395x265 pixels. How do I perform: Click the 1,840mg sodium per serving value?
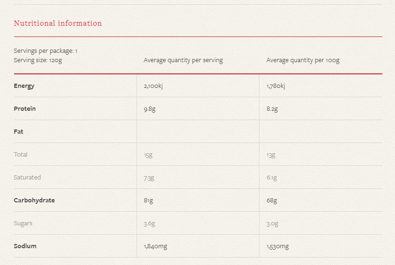pyautogui.click(x=156, y=246)
